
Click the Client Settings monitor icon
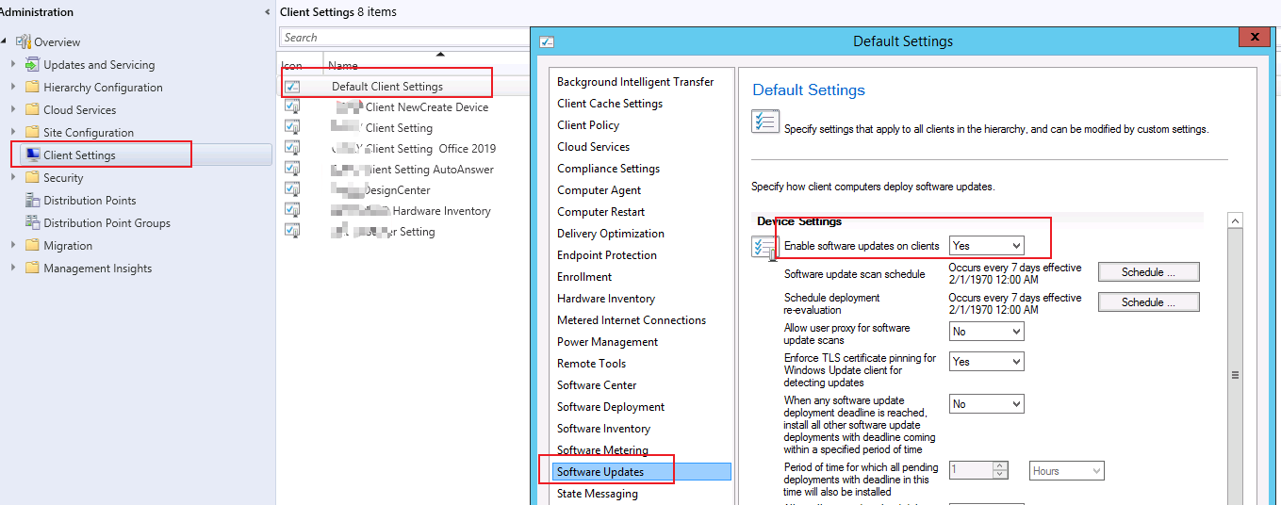32,155
